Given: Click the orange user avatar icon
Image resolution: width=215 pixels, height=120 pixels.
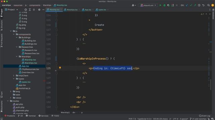Looking at the screenshot, I should pos(213,5).
